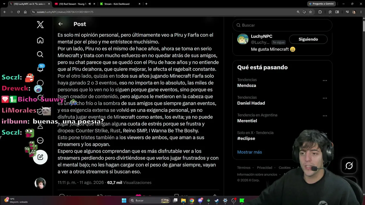Open the Merentiel trending topic
The width and height of the screenshot is (365, 205).
[x=247, y=121]
